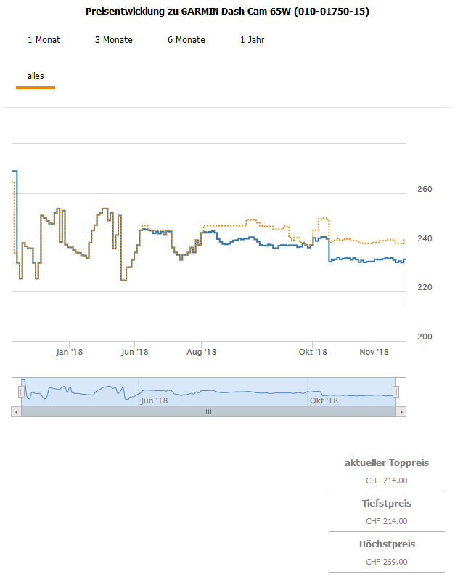Image resolution: width=455 pixels, height=580 pixels.
Task: Click the chart title for GARMIN Dash Cam
Action: [x=227, y=12]
